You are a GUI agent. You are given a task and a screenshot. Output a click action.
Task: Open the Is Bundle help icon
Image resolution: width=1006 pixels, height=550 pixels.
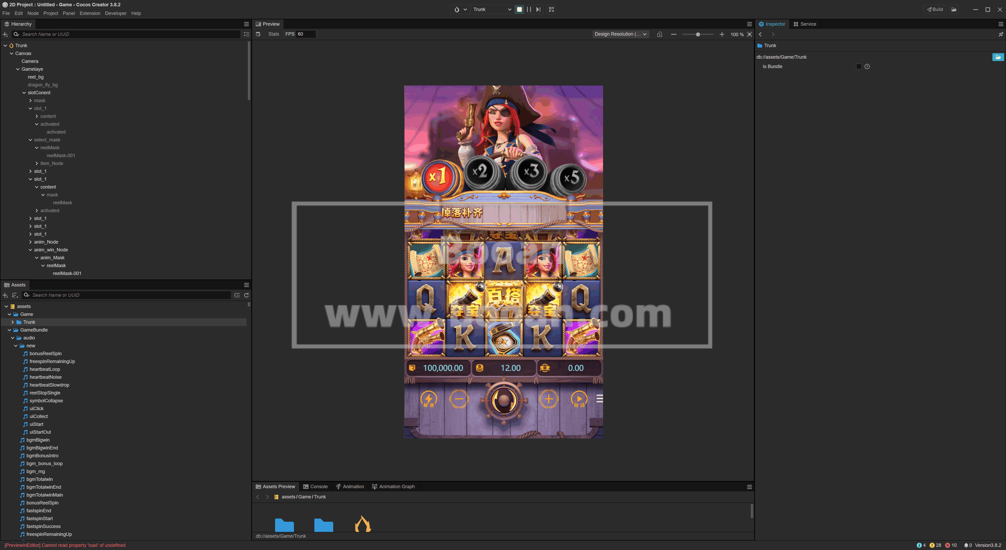pyautogui.click(x=867, y=67)
